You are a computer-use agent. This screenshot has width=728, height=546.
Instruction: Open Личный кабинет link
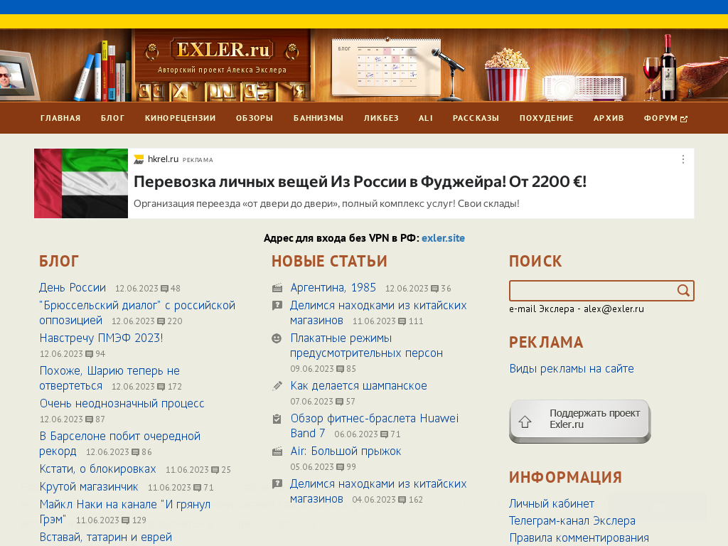[552, 504]
